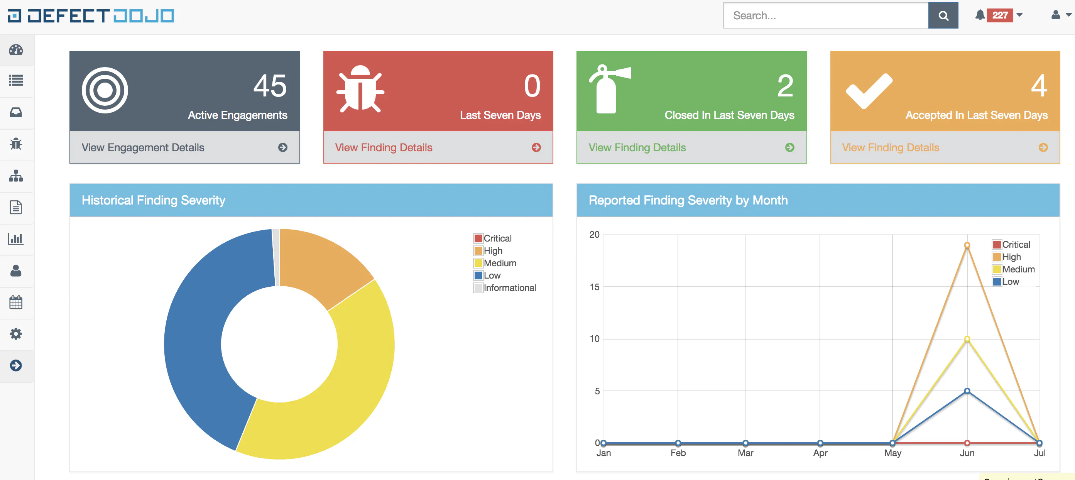Click the magnifier search button
This screenshot has width=1075, height=480.
click(x=943, y=16)
